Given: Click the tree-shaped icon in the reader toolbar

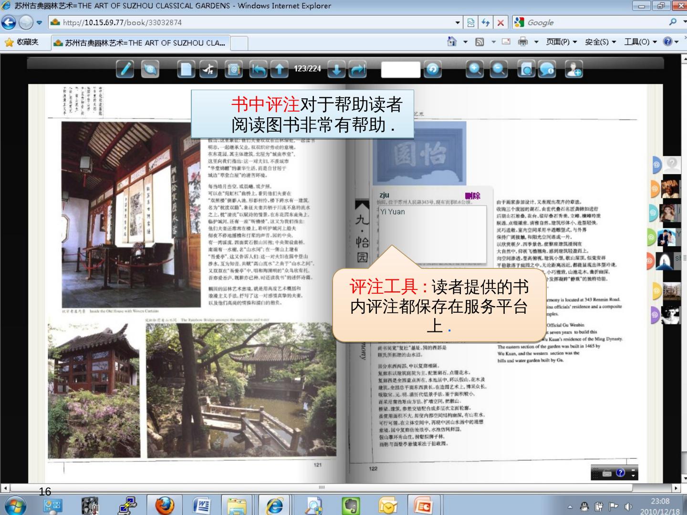Looking at the screenshot, I should click(x=208, y=69).
